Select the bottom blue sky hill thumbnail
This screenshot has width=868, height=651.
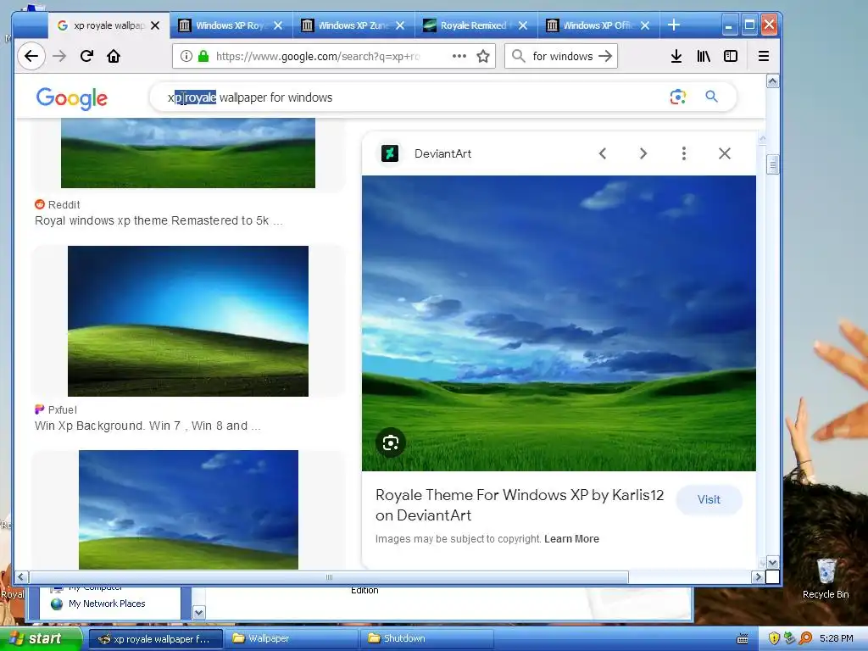[188, 509]
